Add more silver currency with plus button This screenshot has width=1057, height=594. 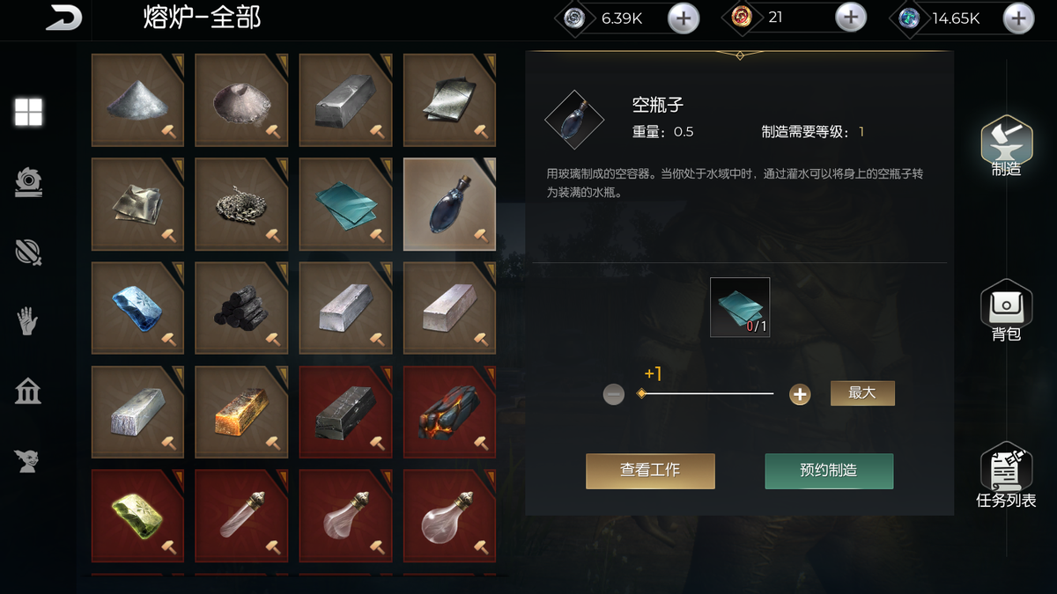coord(684,18)
